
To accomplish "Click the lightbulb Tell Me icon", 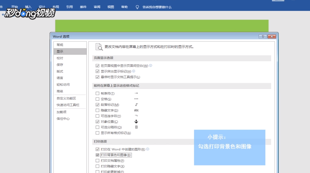I will pyautogui.click(x=137, y=7).
